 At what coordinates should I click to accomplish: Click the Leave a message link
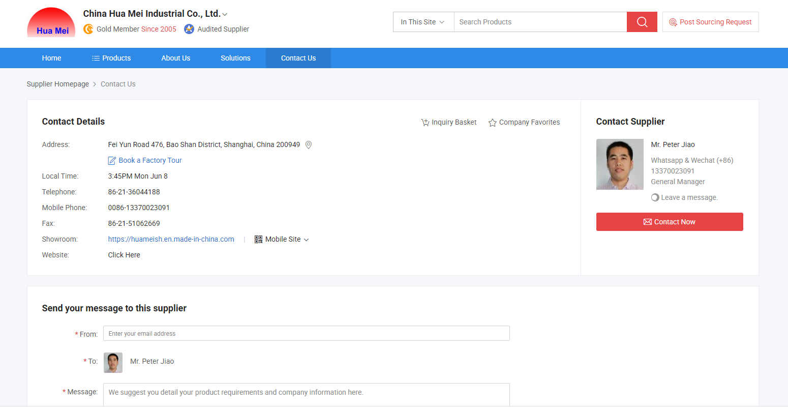(x=689, y=197)
